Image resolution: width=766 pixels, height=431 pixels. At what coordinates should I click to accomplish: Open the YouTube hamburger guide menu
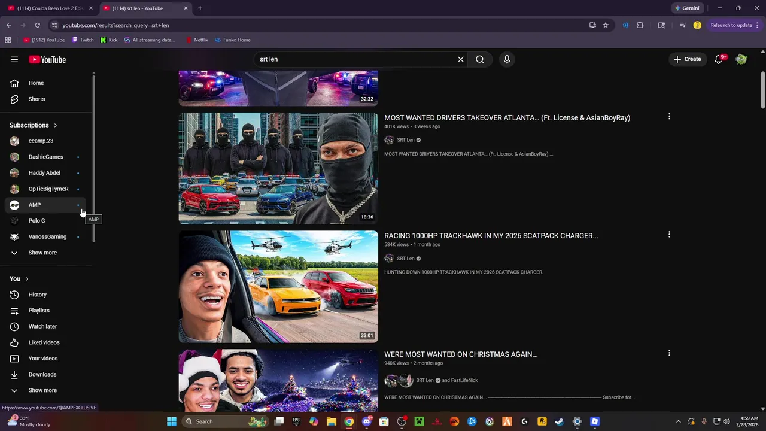click(14, 59)
